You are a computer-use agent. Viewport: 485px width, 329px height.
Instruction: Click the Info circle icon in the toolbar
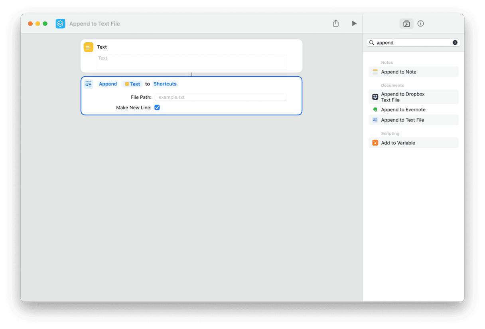pos(420,24)
